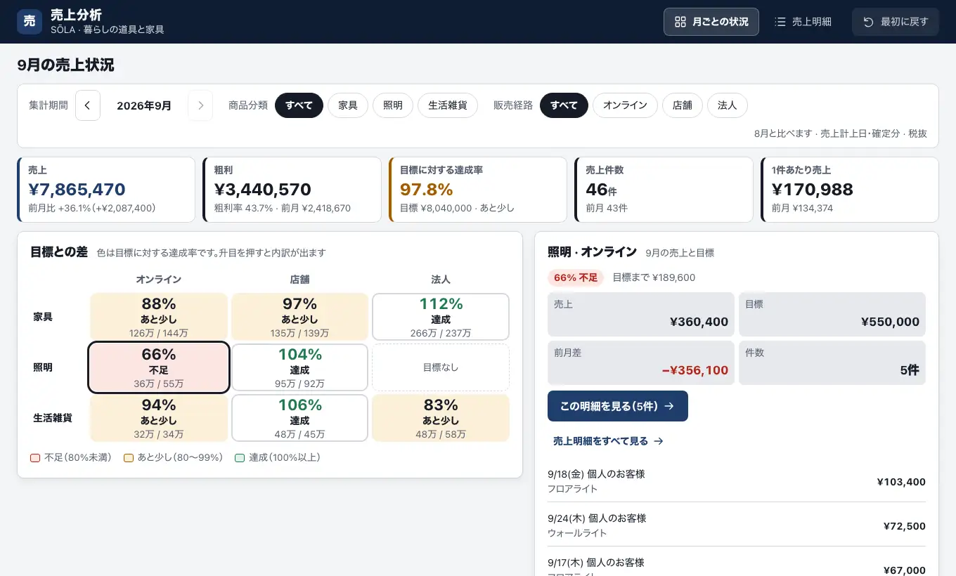Select the 生活雑貨 オンライン 94% cell
This screenshot has width=956, height=576.
coord(159,418)
